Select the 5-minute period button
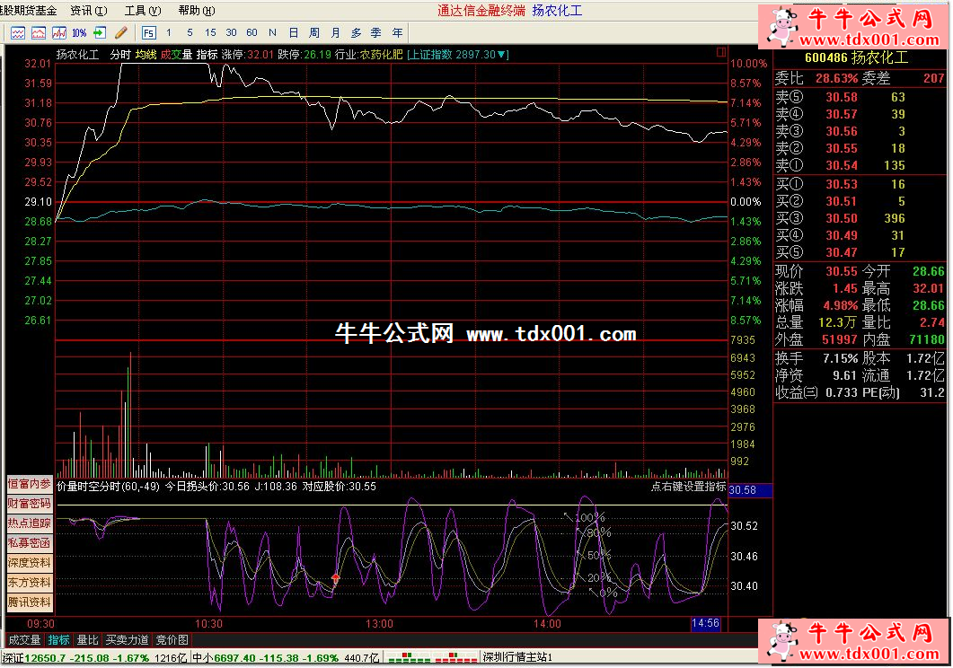Screen dimensions: 953x668 click(x=190, y=33)
